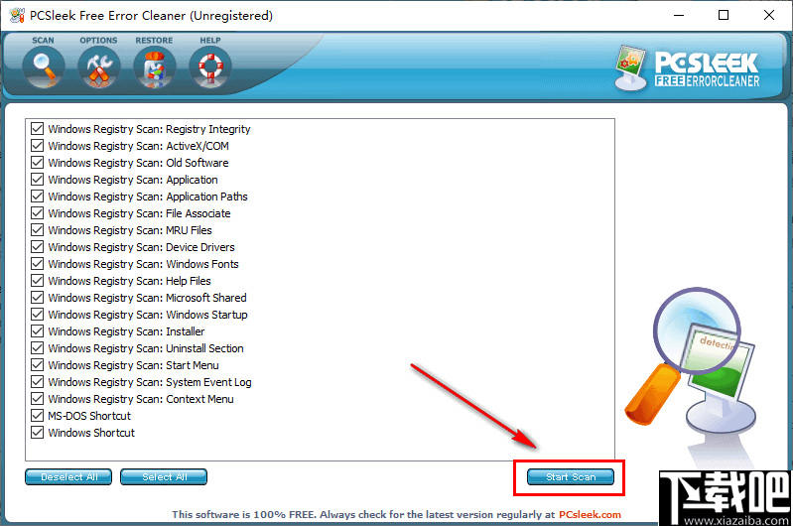The width and height of the screenshot is (793, 526).
Task: Toggle the Windows Fonts checkbox
Action: 37,264
